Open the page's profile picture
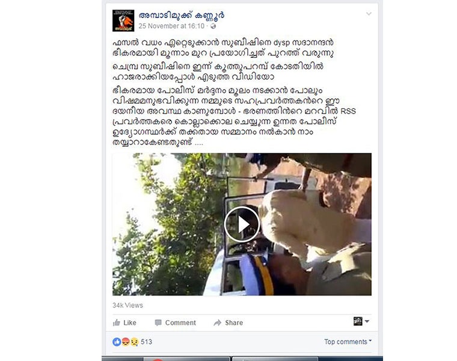The image size is (457, 361). pyautogui.click(x=123, y=20)
